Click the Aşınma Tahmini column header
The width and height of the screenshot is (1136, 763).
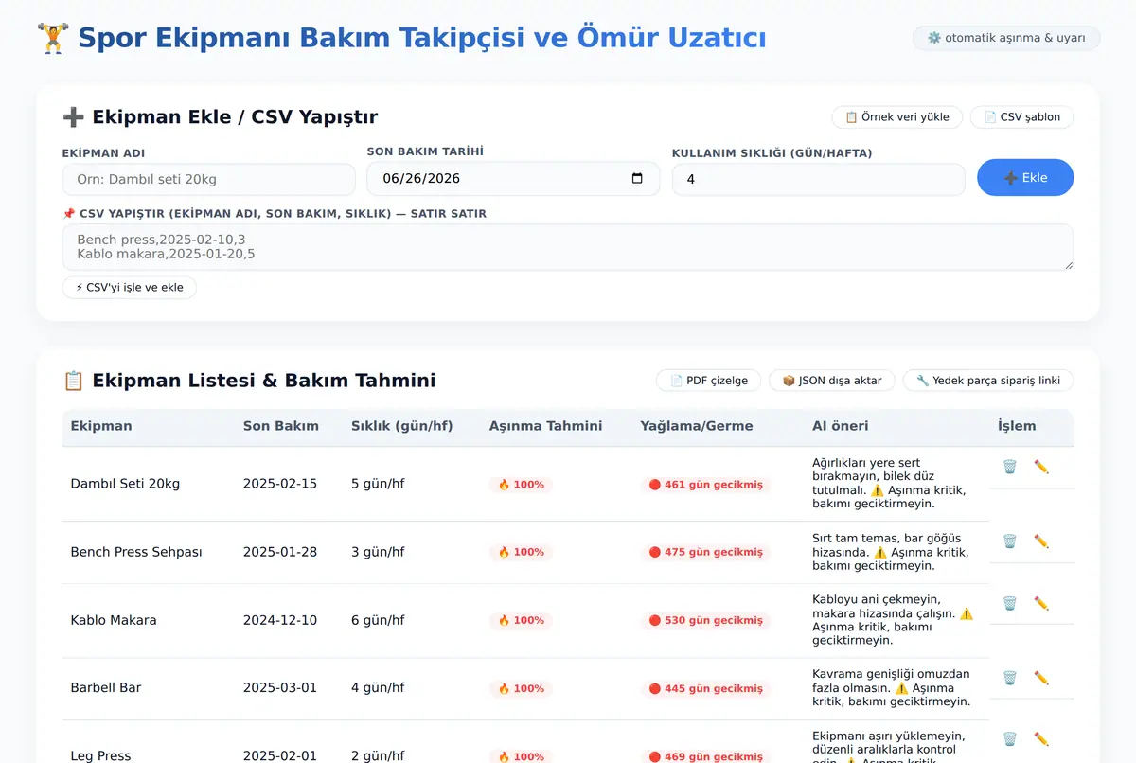coord(545,426)
